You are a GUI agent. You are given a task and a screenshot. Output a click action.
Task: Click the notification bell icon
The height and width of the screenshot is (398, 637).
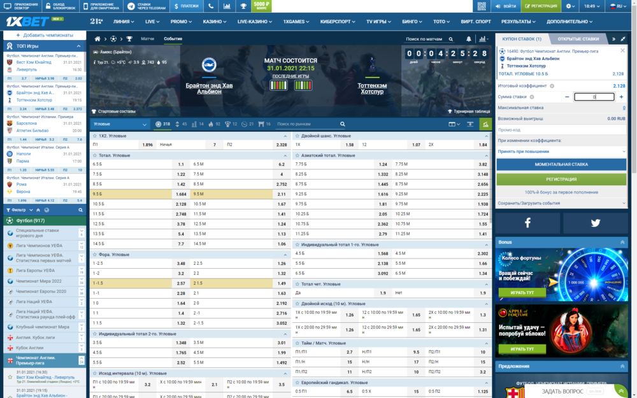[x=468, y=39]
